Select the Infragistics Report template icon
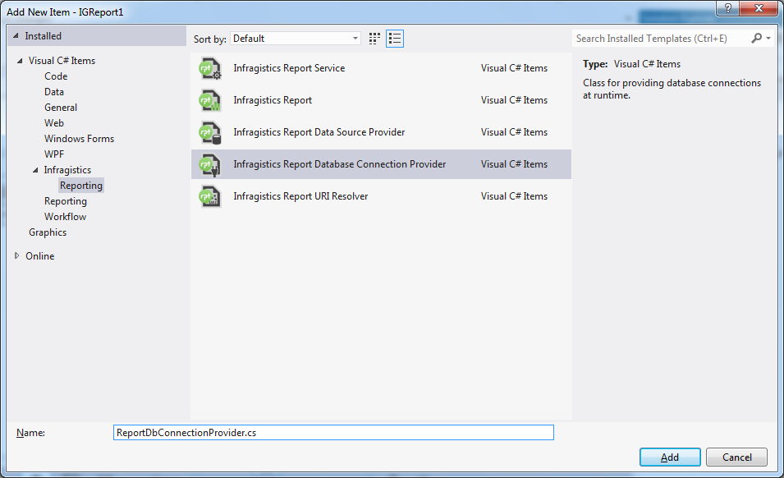 click(x=210, y=100)
